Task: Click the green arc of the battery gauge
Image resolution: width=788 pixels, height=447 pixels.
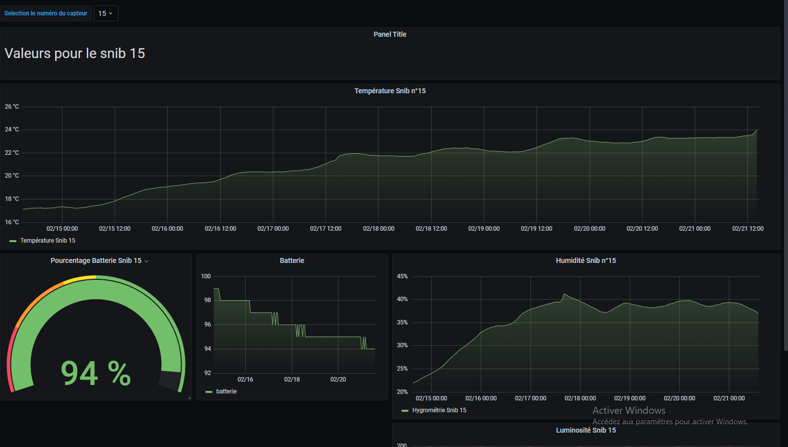Action: tap(96, 290)
